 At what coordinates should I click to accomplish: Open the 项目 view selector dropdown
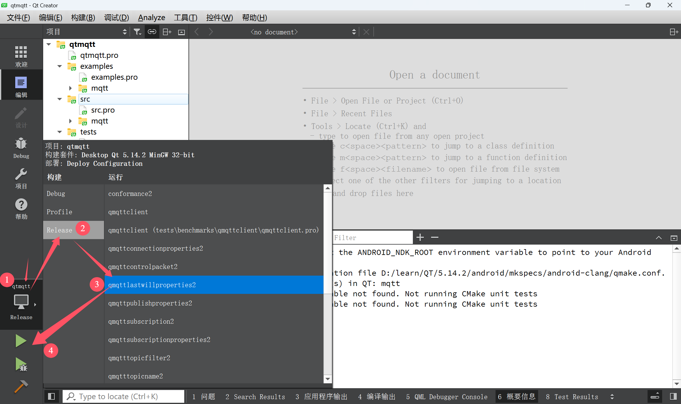(x=87, y=32)
